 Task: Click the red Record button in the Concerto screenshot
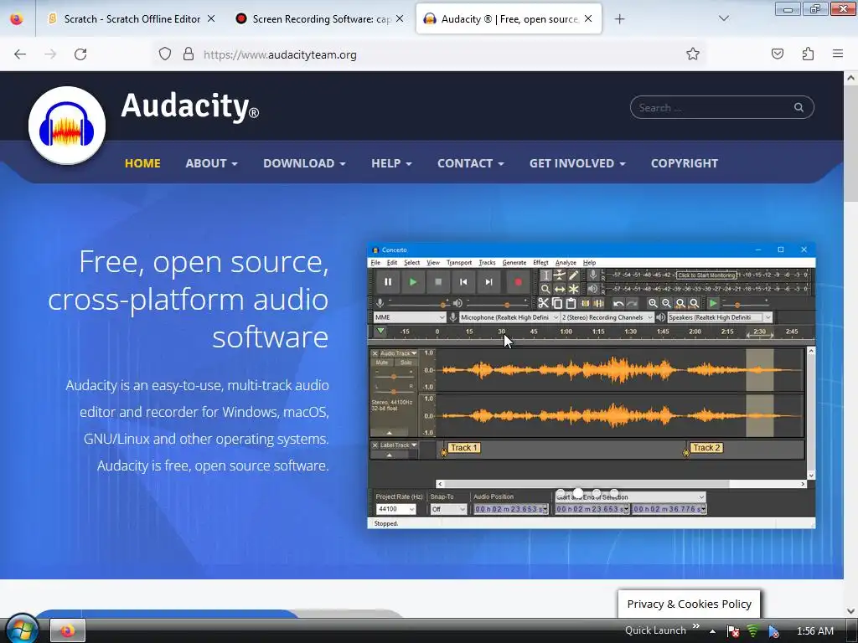518,282
